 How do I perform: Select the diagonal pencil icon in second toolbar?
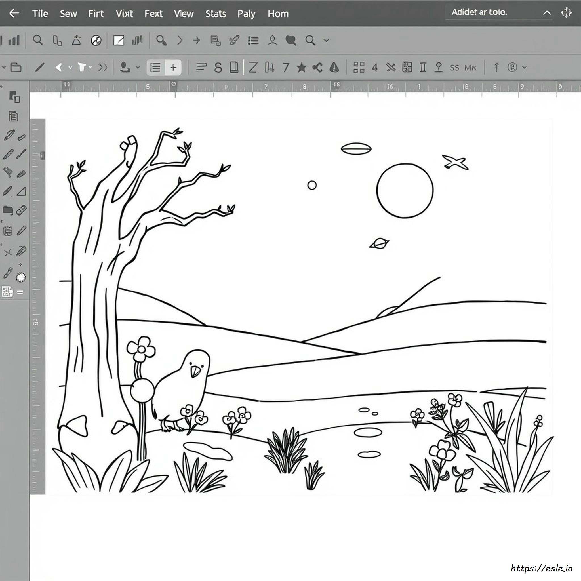(x=39, y=67)
